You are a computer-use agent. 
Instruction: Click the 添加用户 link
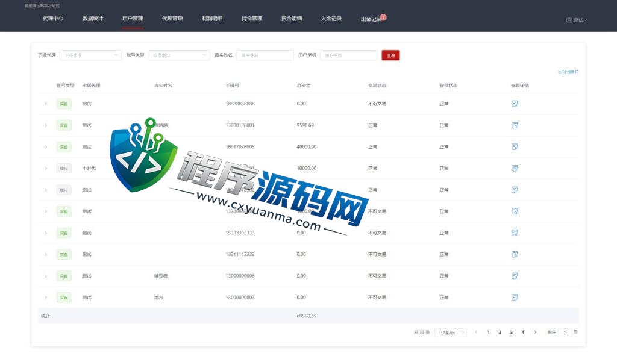(569, 72)
